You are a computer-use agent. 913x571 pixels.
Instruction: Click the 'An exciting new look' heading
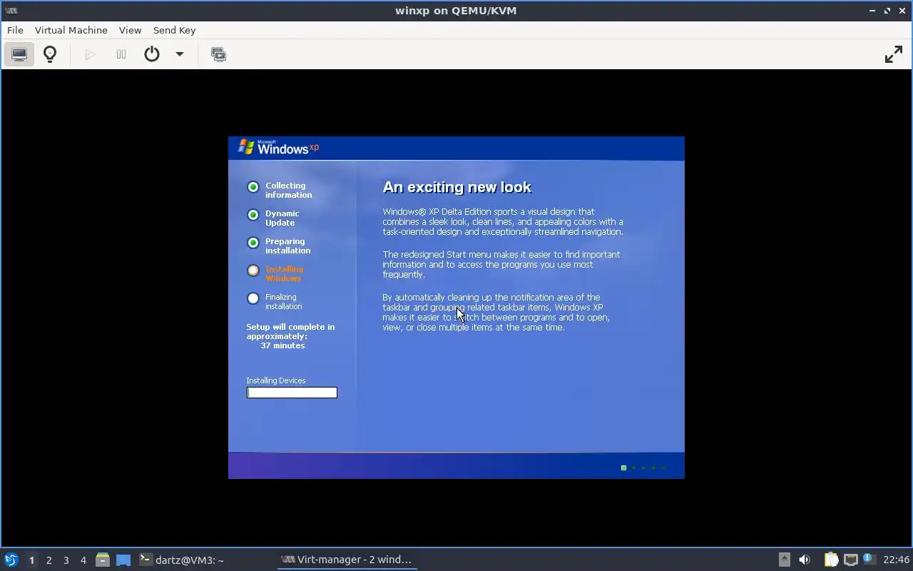[x=457, y=187]
